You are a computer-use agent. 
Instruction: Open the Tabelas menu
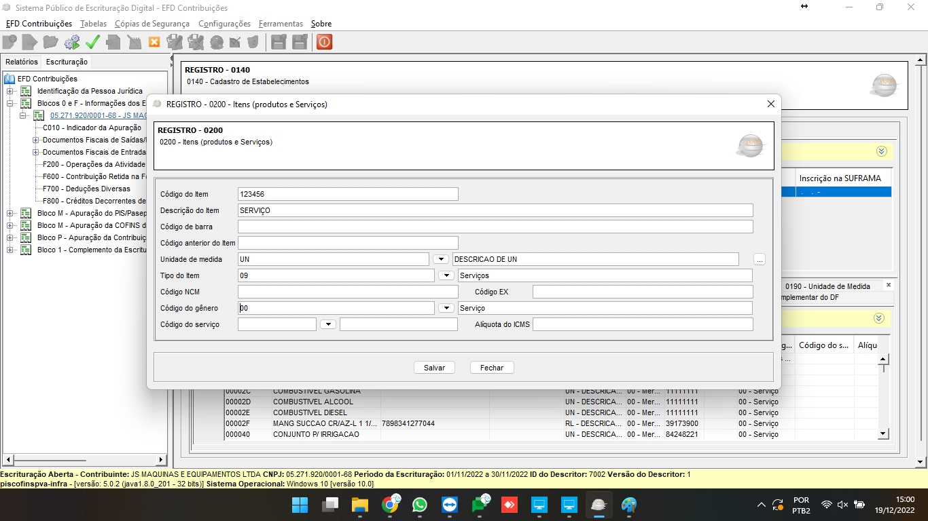93,24
